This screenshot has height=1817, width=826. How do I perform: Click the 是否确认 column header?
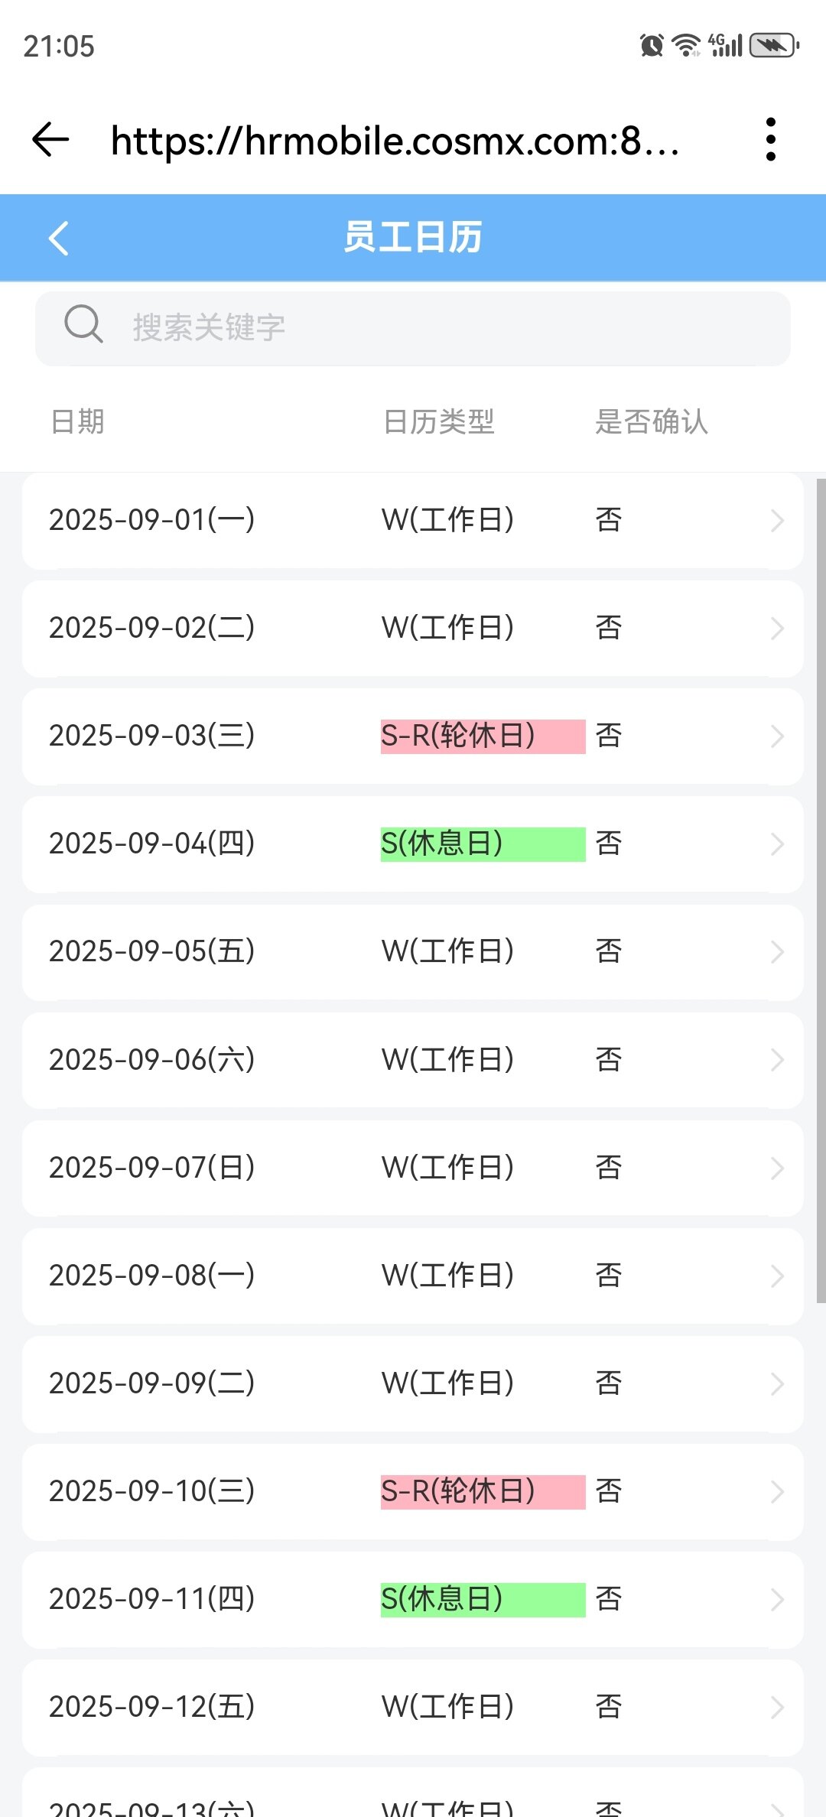coord(652,421)
